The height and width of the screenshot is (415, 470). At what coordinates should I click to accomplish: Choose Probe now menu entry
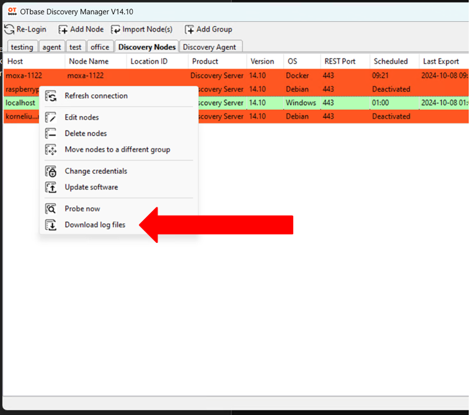click(x=118, y=209)
